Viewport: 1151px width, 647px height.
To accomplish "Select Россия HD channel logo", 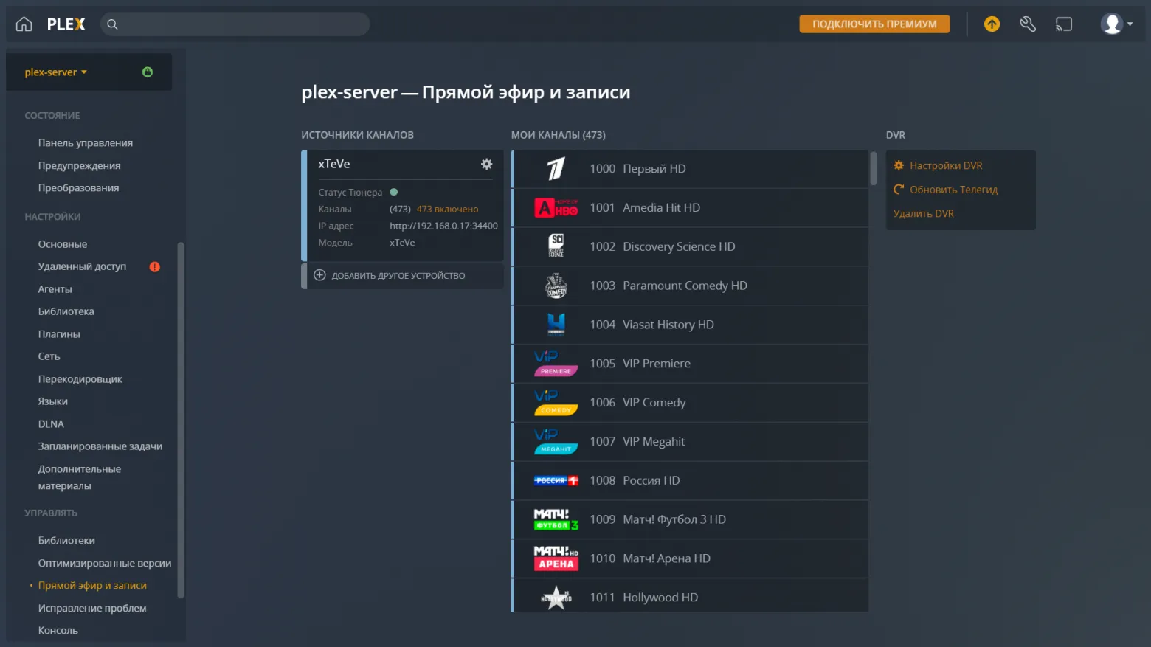I will pos(556,480).
